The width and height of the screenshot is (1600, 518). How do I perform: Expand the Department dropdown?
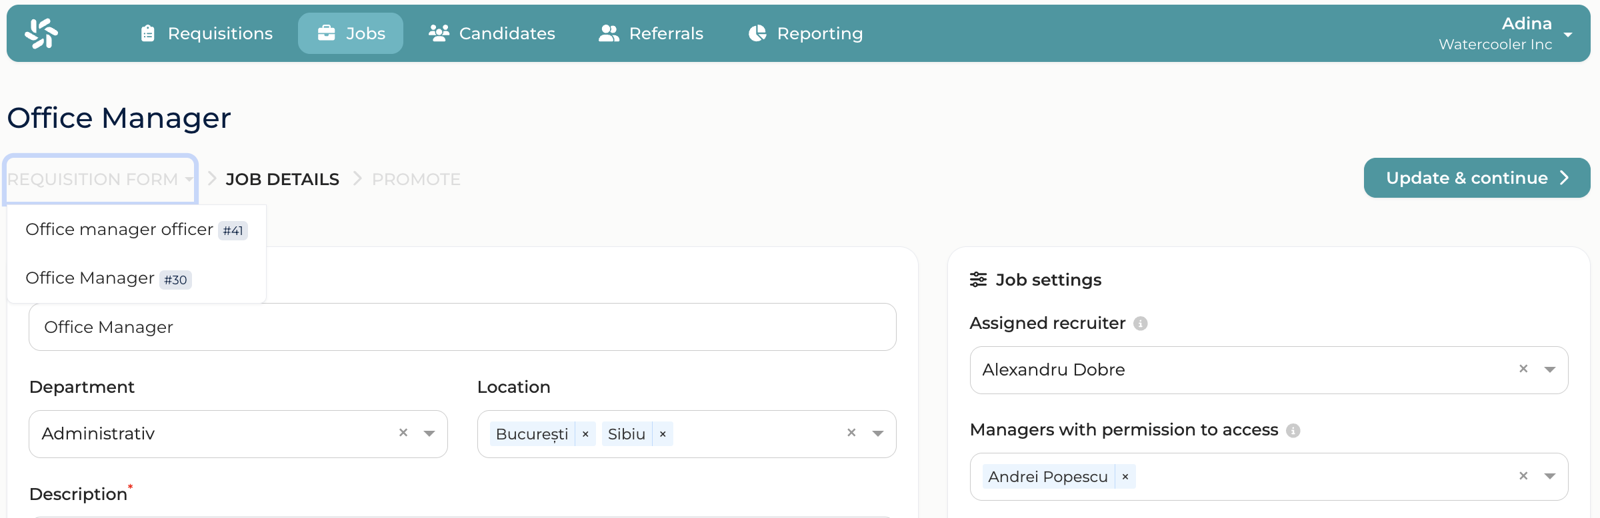point(429,433)
